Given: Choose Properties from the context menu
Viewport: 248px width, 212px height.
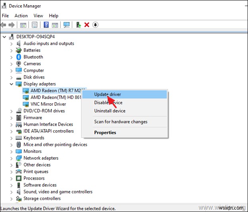Looking at the screenshot, I should [x=125, y=133].
